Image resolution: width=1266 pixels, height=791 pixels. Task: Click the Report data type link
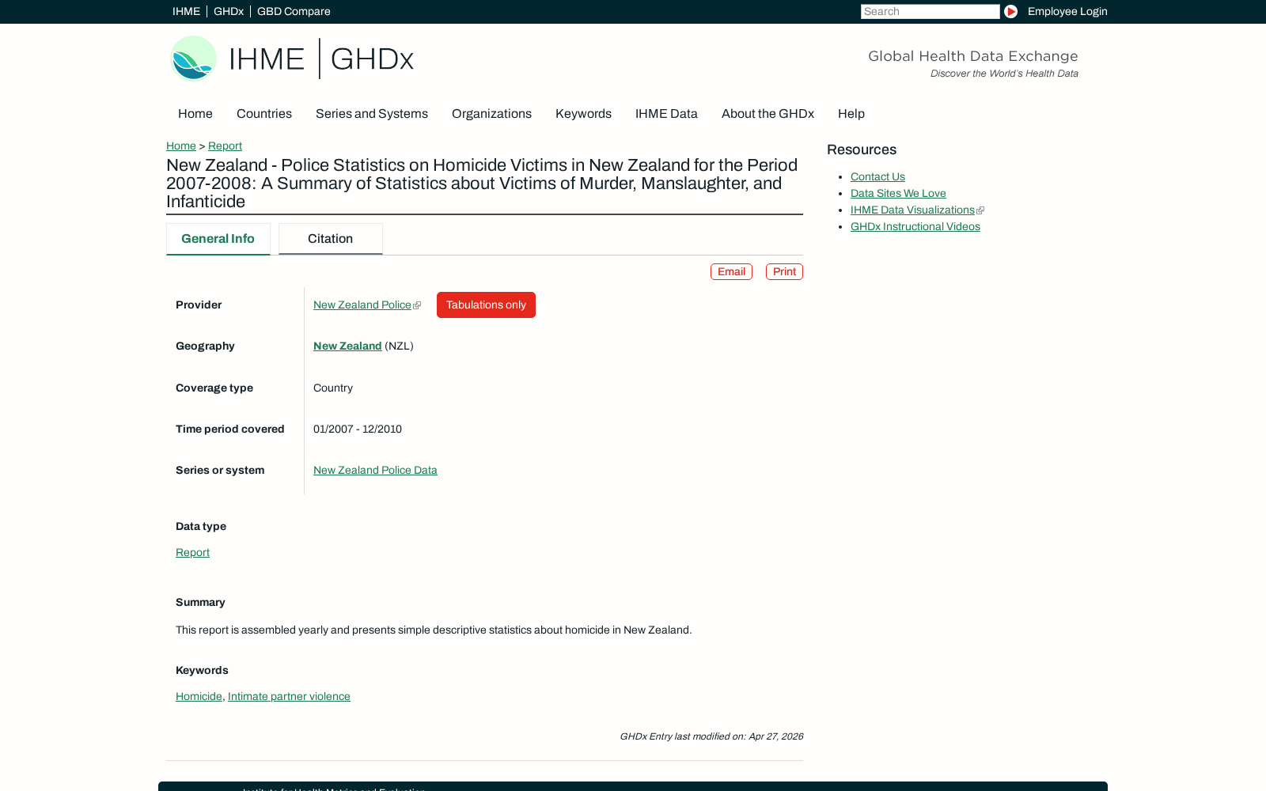[x=192, y=552]
